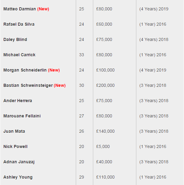Viewport: 184px width, 185px height.
Task: Select the £40,000 wage for Januzaj
Action: (x=104, y=162)
